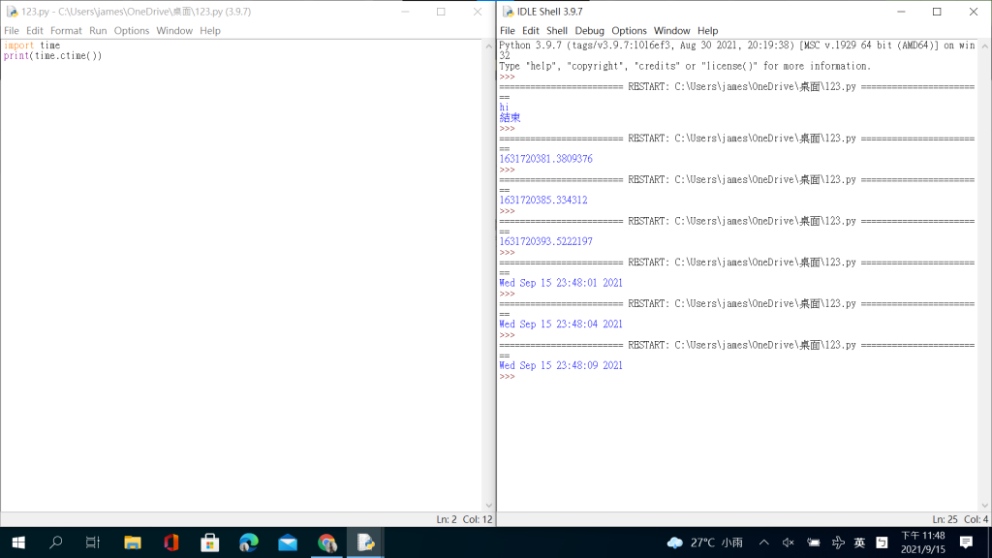The width and height of the screenshot is (992, 558).
Task: Open Window menu in 123.py editor
Action: click(174, 30)
